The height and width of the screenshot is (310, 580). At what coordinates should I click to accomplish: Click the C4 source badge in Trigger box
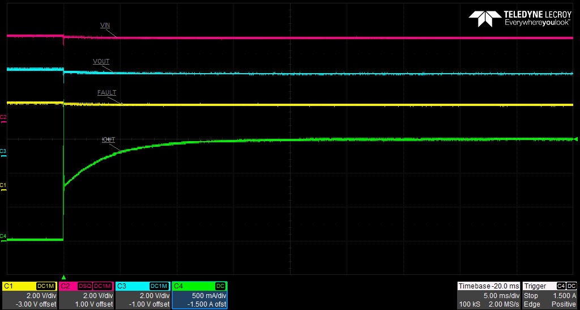pos(561,286)
